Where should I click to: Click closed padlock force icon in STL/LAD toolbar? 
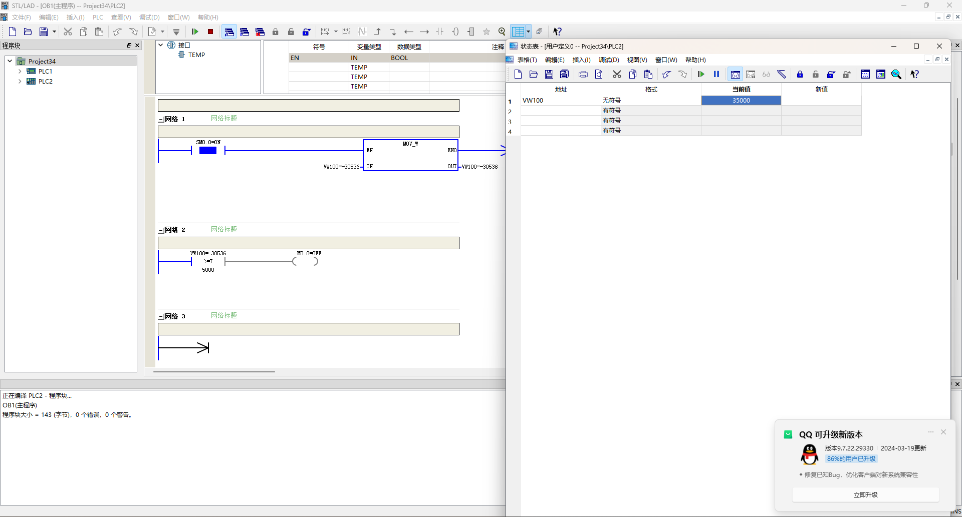tap(276, 32)
